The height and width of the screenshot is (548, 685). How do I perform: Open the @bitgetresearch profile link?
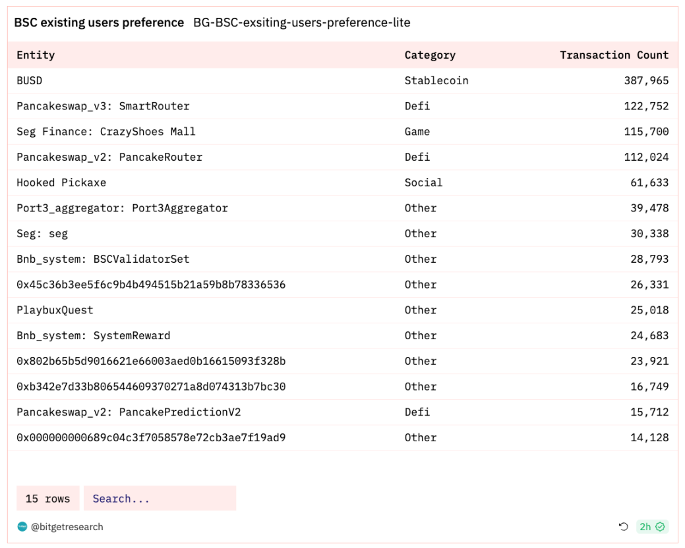(67, 527)
